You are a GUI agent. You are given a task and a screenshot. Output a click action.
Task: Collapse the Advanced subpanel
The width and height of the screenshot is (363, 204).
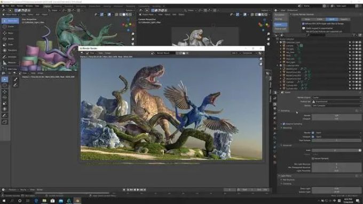click(x=286, y=145)
